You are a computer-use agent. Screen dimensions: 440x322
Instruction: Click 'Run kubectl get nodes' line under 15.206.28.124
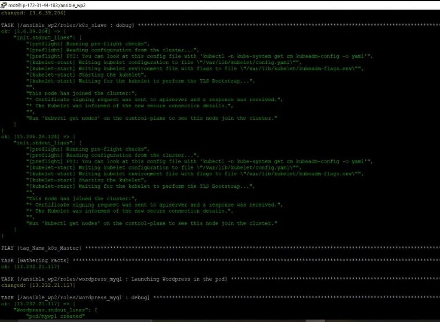coord(152,223)
